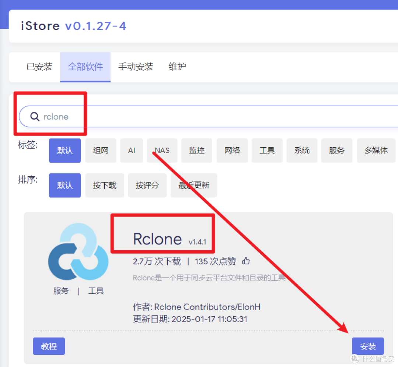This screenshot has height=367, width=398.
Task: Click the 2.7万 次下载 count
Action: tap(157, 261)
